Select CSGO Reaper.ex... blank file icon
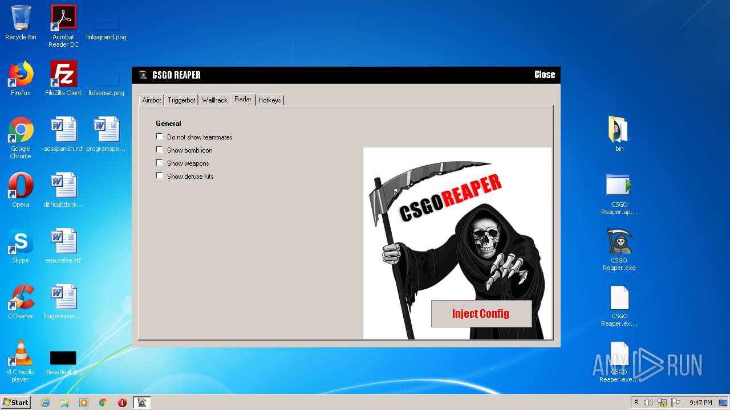This screenshot has height=410, width=730. pos(619,305)
